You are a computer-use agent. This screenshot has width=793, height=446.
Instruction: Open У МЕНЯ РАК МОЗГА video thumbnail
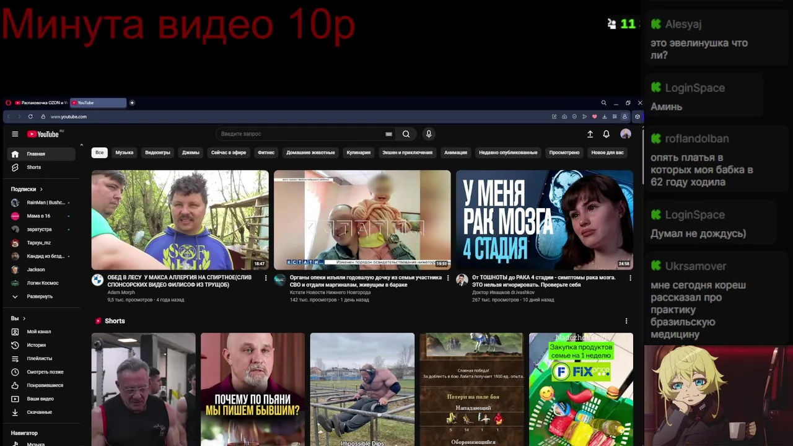coord(545,220)
